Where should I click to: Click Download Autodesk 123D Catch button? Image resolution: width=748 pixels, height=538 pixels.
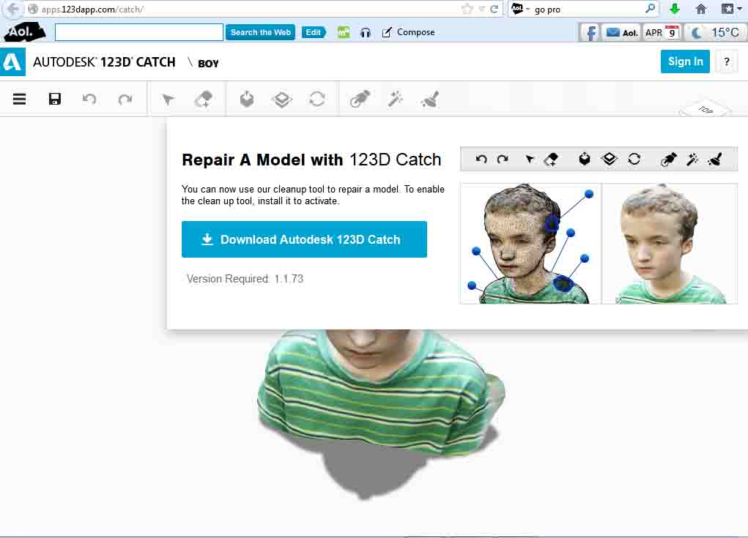pos(304,239)
